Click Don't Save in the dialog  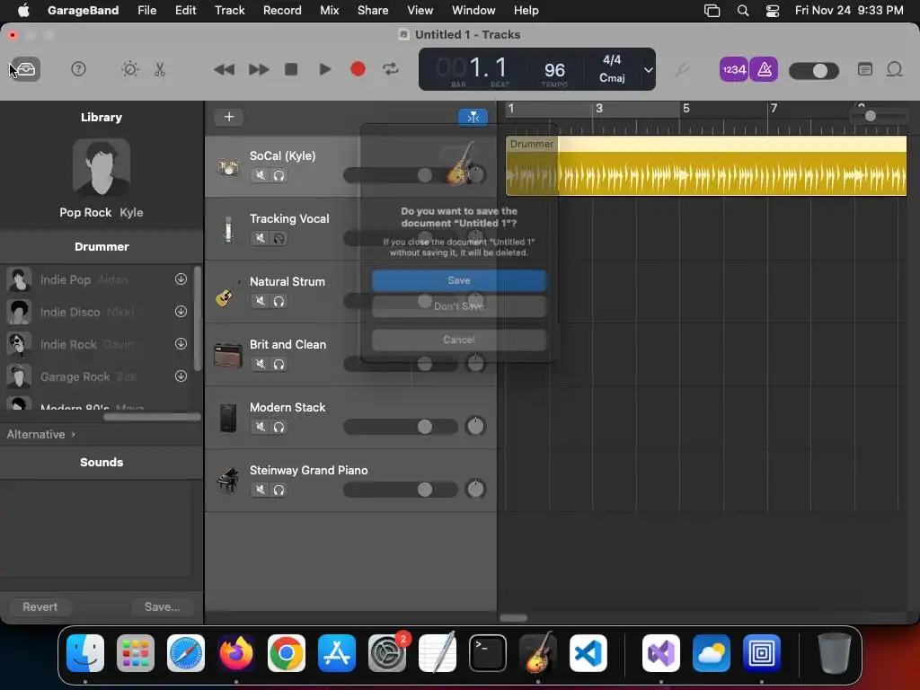pyautogui.click(x=459, y=306)
